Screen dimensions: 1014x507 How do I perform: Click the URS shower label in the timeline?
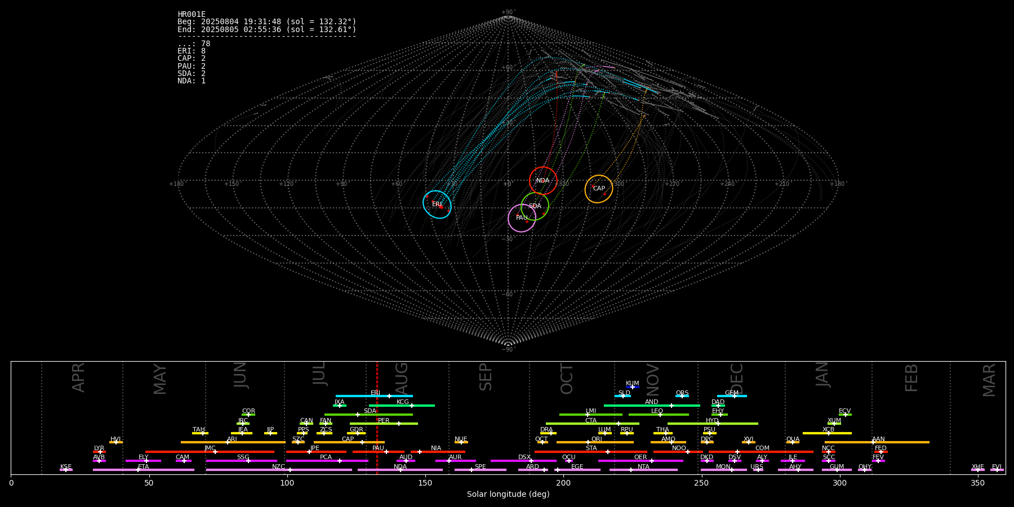tap(757, 467)
